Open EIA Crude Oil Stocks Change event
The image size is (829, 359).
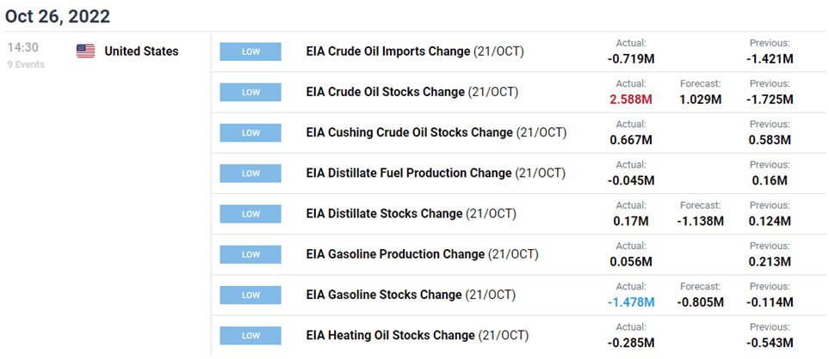[411, 92]
